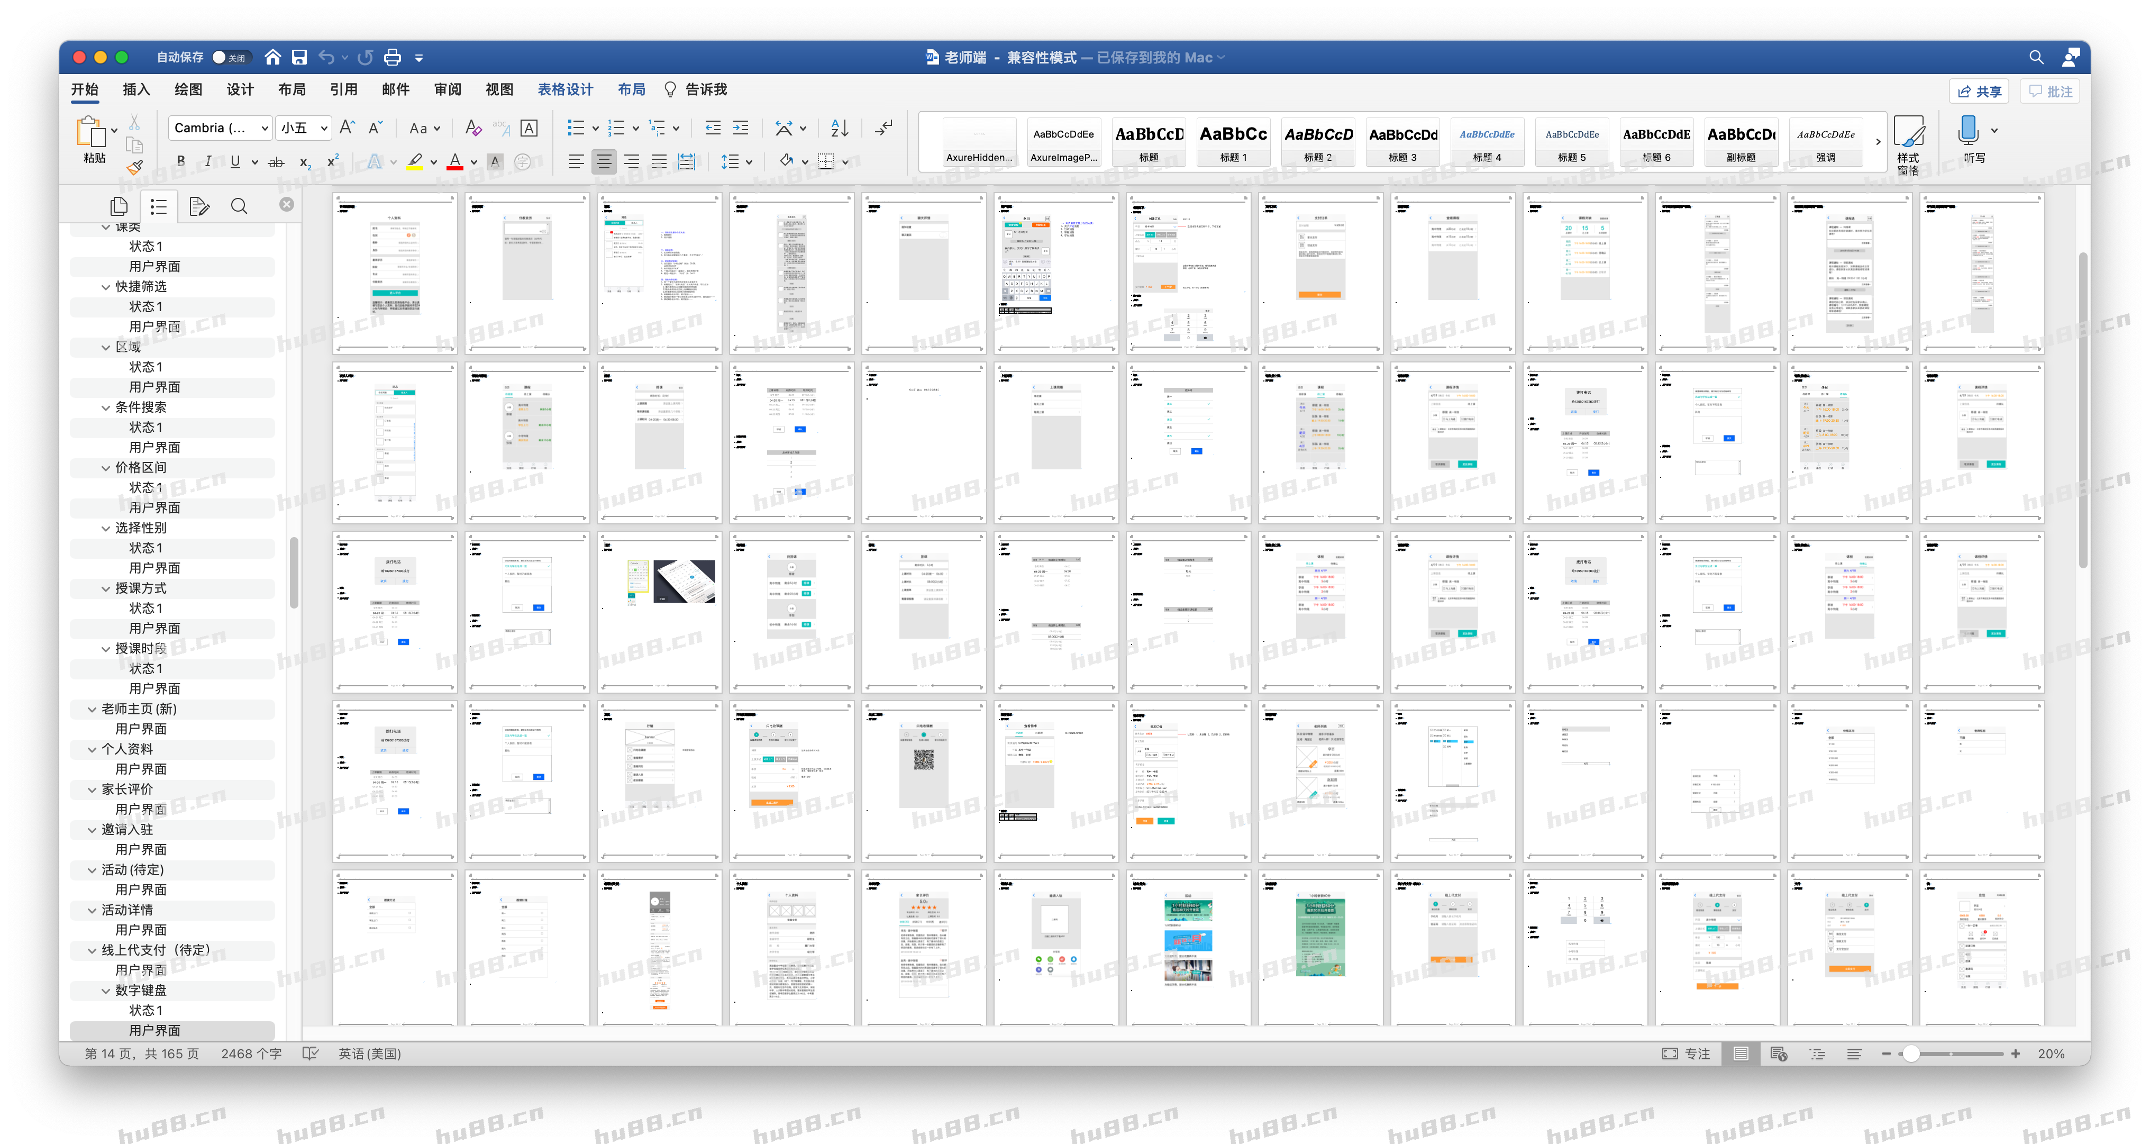
Task: Save the document with the floppy disk icon
Action: tap(299, 57)
